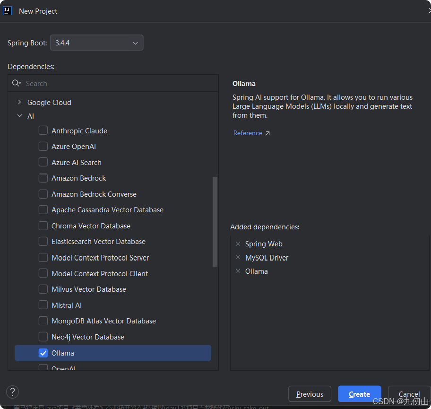Select the Google Cloud tree row
This screenshot has width=431, height=409.
tap(112, 102)
